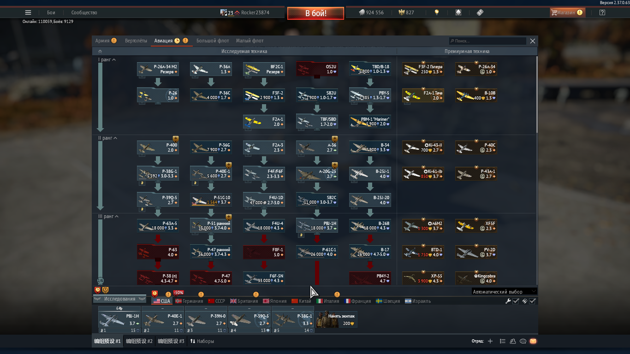Image resolution: width=630 pixels, height=354 pixels.
Task: Open Наборы presets button
Action: coord(202,342)
